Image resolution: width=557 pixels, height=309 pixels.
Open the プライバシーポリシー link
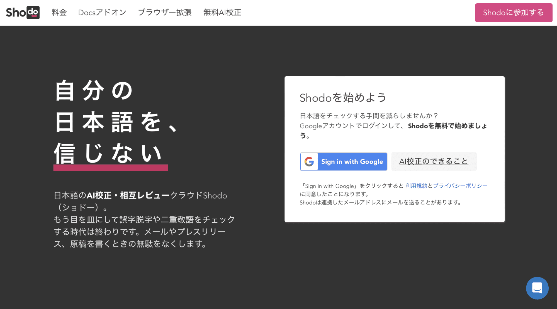(x=460, y=186)
